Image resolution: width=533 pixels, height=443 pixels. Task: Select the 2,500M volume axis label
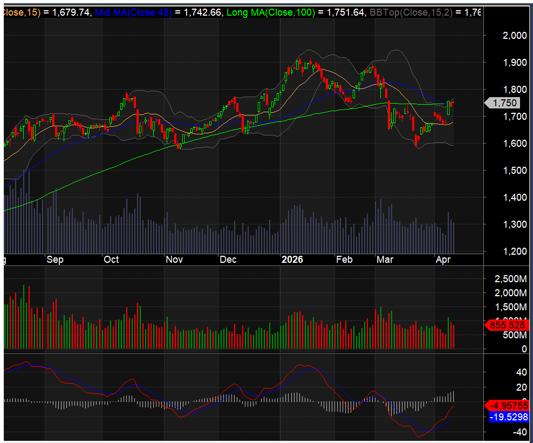(x=510, y=279)
